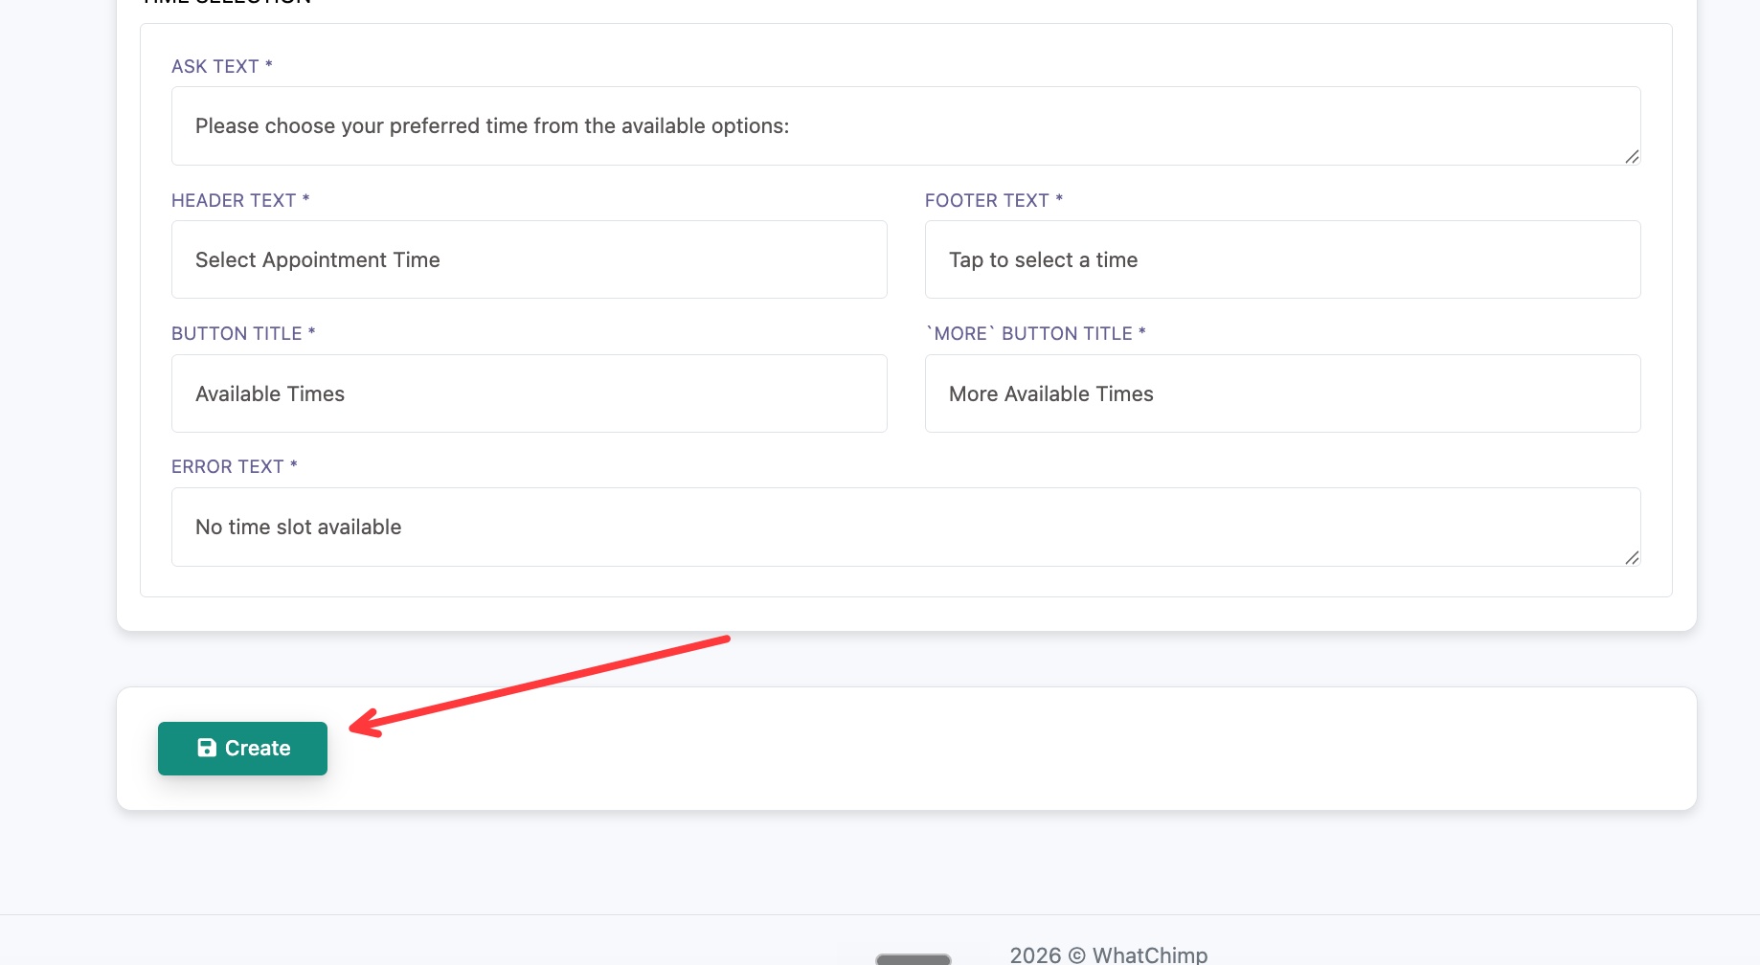The width and height of the screenshot is (1760, 965).
Task: Open the WhatChimp footer link
Action: (1150, 954)
